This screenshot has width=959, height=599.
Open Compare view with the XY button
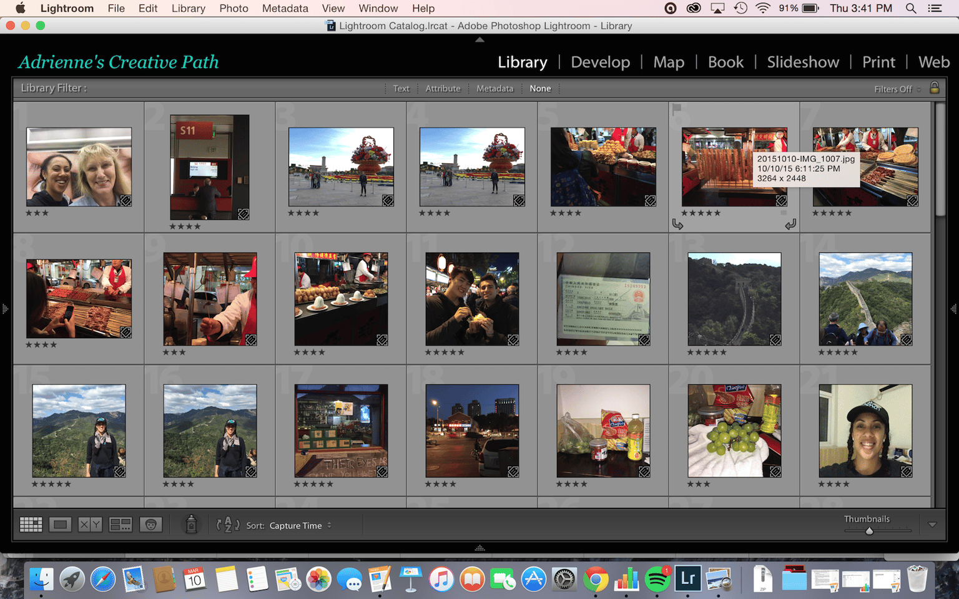(90, 525)
